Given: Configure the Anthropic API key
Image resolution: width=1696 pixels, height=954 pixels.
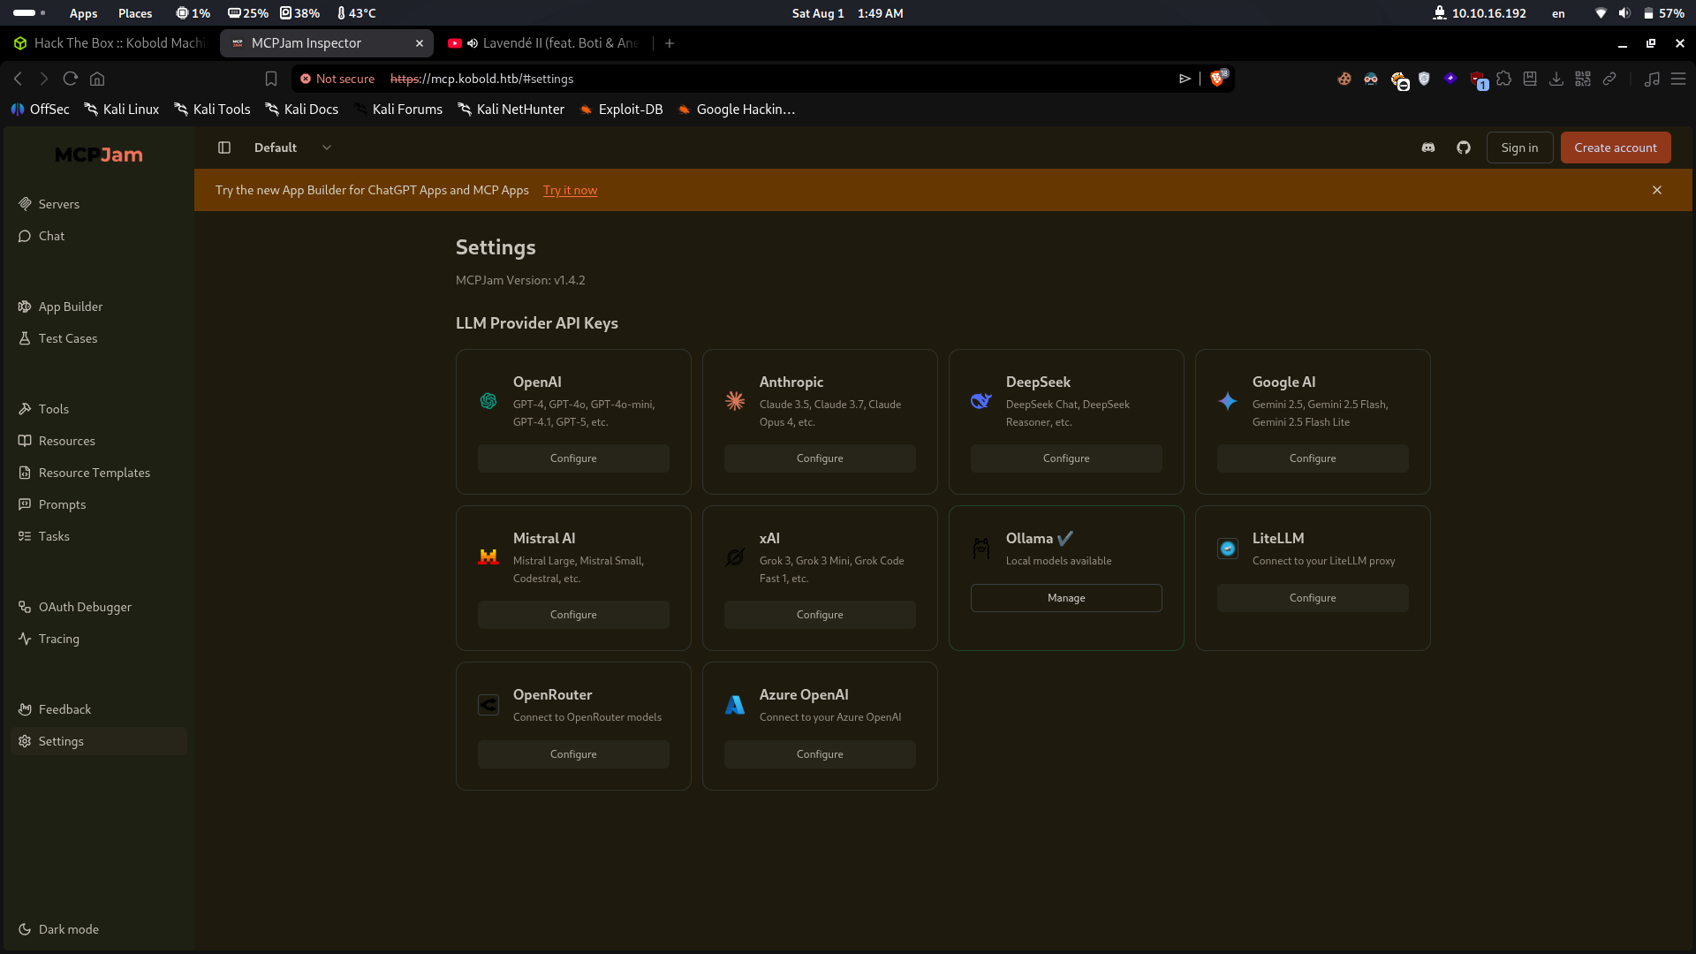Looking at the screenshot, I should (x=820, y=458).
